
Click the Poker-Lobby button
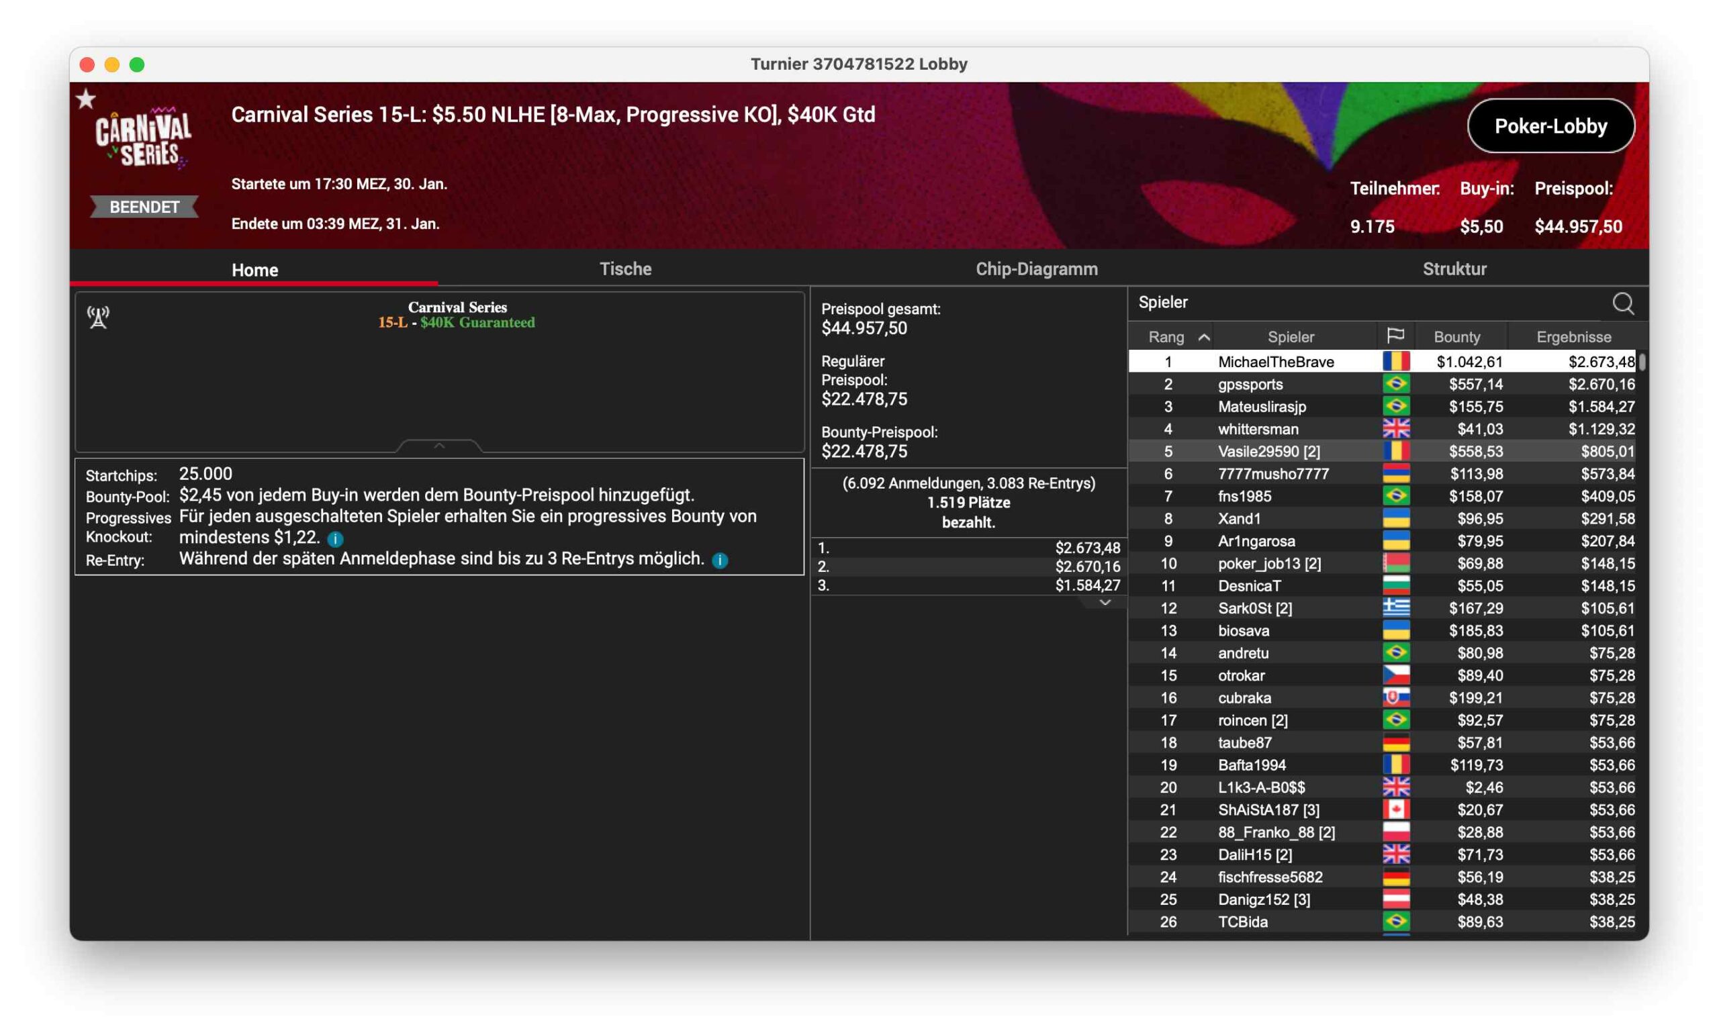1550,126
